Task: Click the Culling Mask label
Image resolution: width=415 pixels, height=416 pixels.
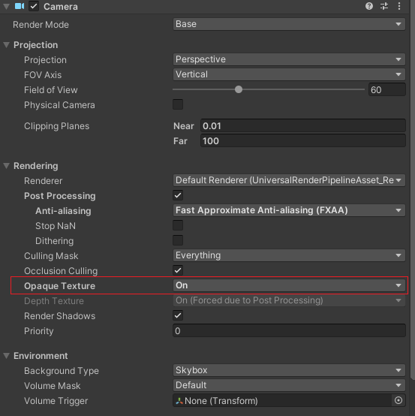Action: 51,256
